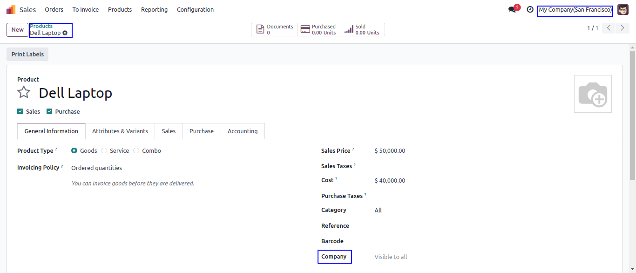Click the user avatar picture
This screenshot has width=636, height=273.
[x=622, y=9]
